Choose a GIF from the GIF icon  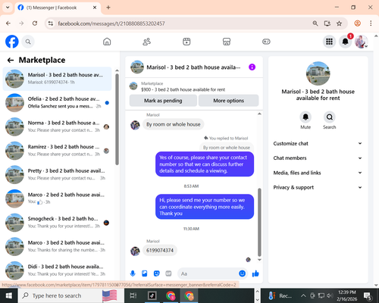tap(168, 273)
